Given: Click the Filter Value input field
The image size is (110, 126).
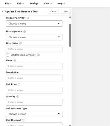Looking at the screenshot, I should [34, 49].
